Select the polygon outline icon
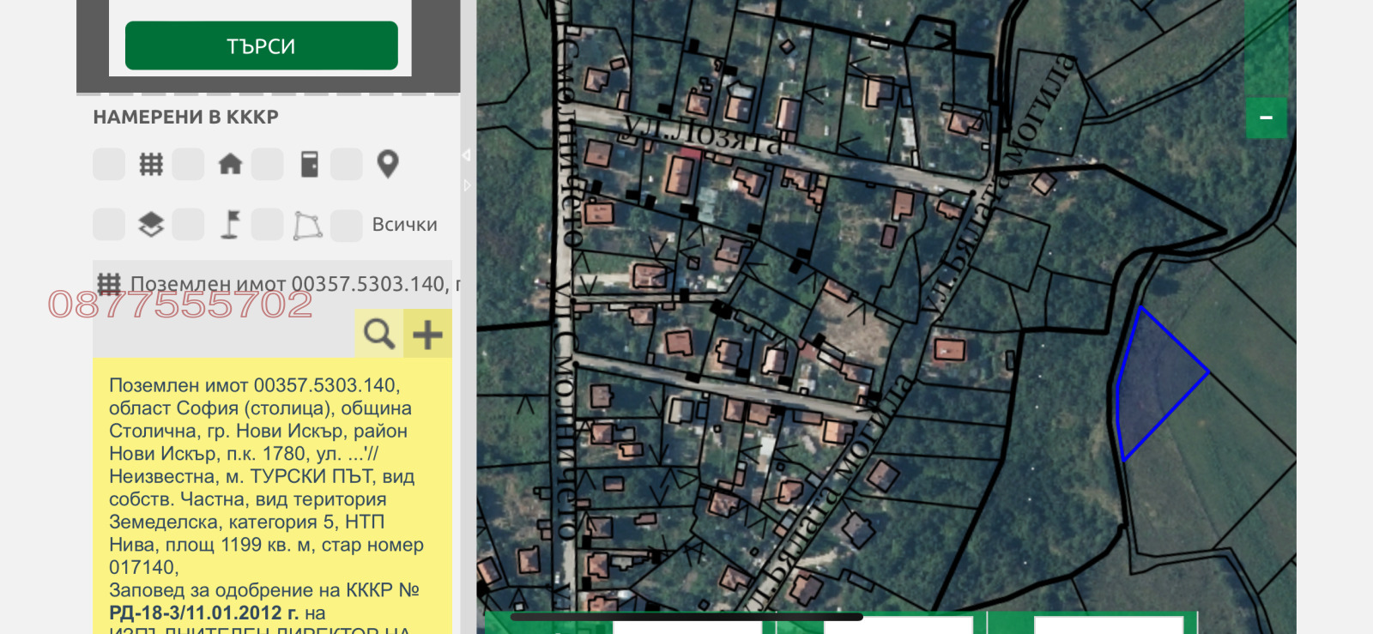This screenshot has width=1373, height=634. (x=308, y=225)
